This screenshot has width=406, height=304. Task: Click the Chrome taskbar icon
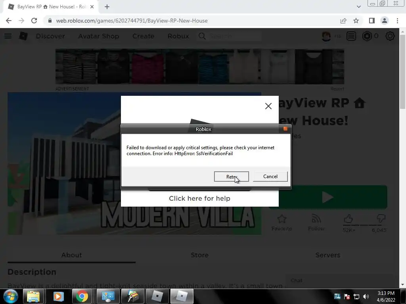(82, 296)
